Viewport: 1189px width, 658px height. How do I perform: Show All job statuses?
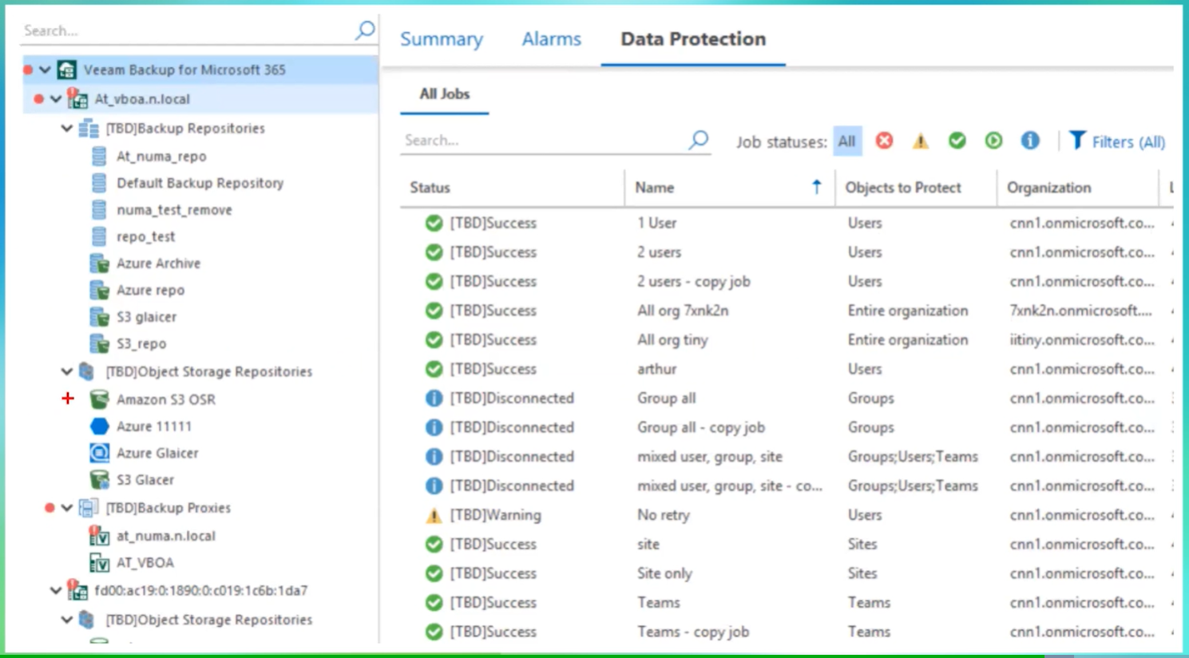(847, 141)
